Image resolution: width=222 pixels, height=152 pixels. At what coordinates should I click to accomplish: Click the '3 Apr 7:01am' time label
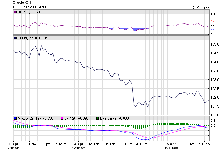tap(14, 146)
